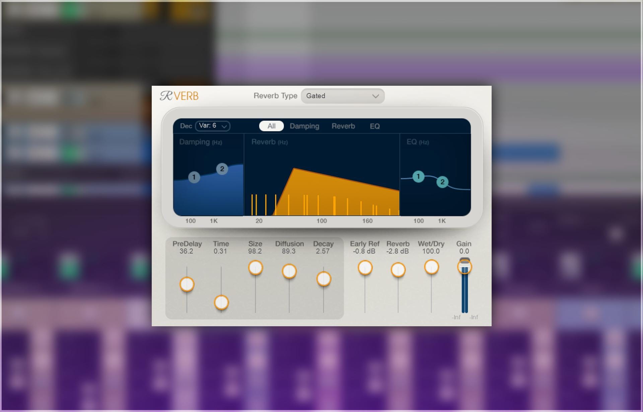The height and width of the screenshot is (412, 643).
Task: Click the PreDelay value 36.2
Action: click(186, 251)
